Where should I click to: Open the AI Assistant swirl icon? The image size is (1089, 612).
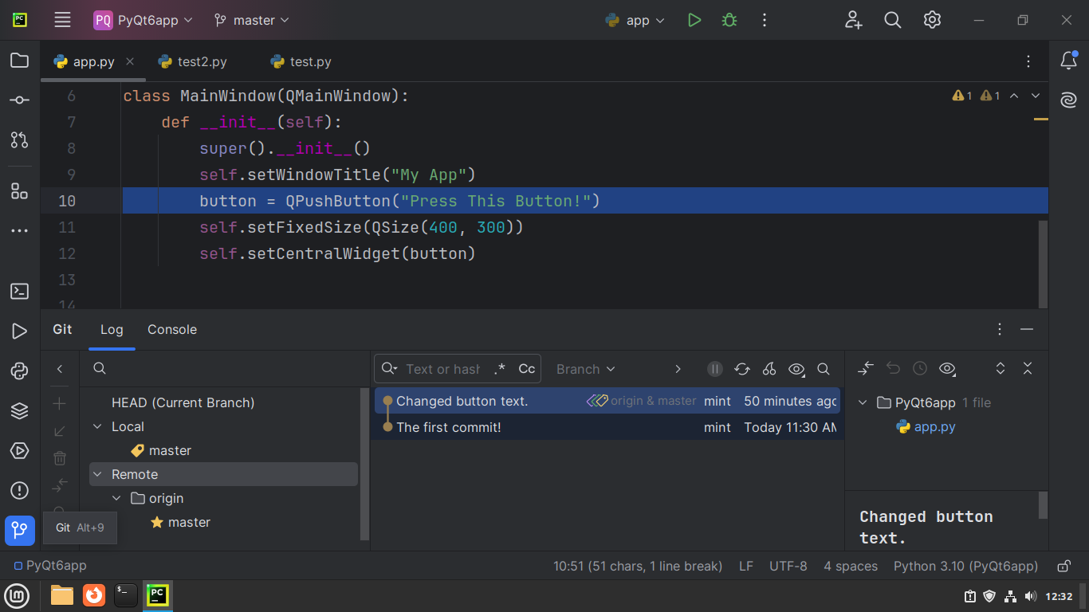pos(1068,100)
